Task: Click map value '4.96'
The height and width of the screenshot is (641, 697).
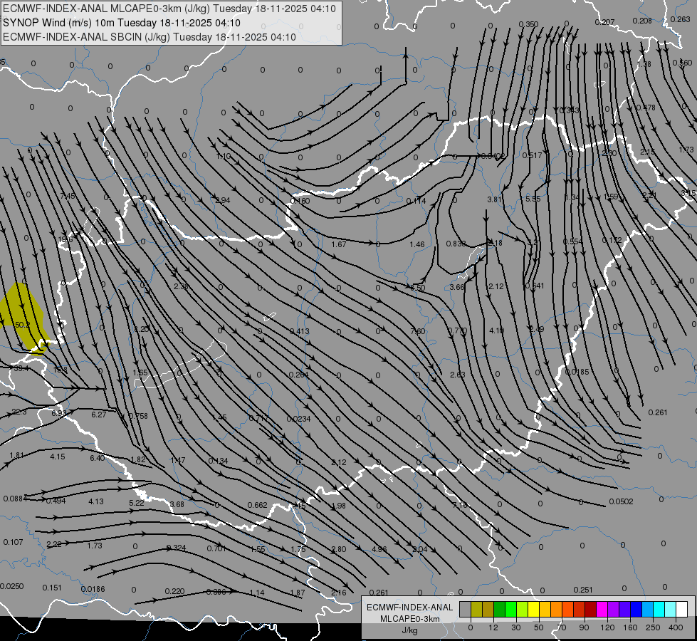Action: [x=379, y=549]
